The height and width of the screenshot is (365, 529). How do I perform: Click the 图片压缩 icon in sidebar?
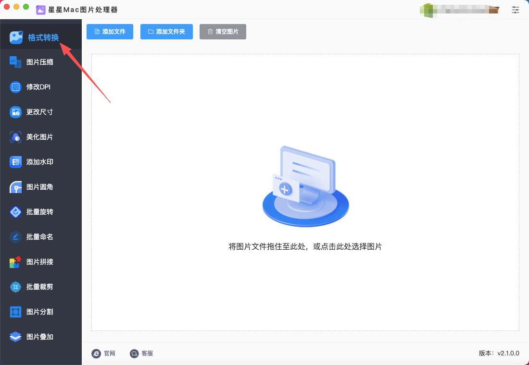pyautogui.click(x=15, y=62)
